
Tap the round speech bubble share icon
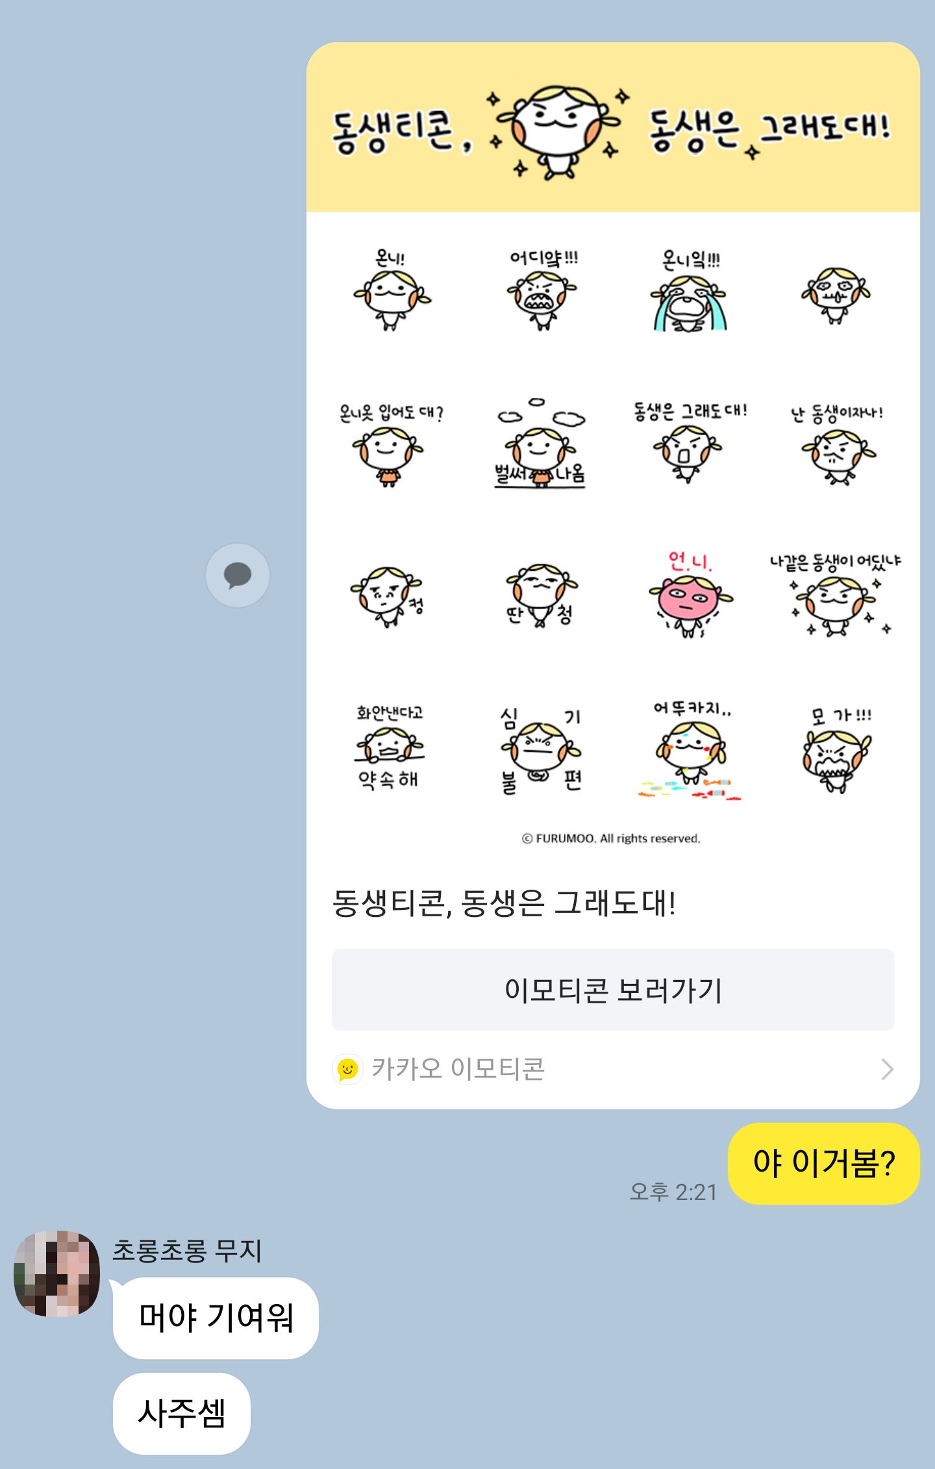point(238,575)
